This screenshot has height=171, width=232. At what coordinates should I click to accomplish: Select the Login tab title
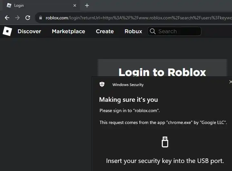click(x=19, y=5)
